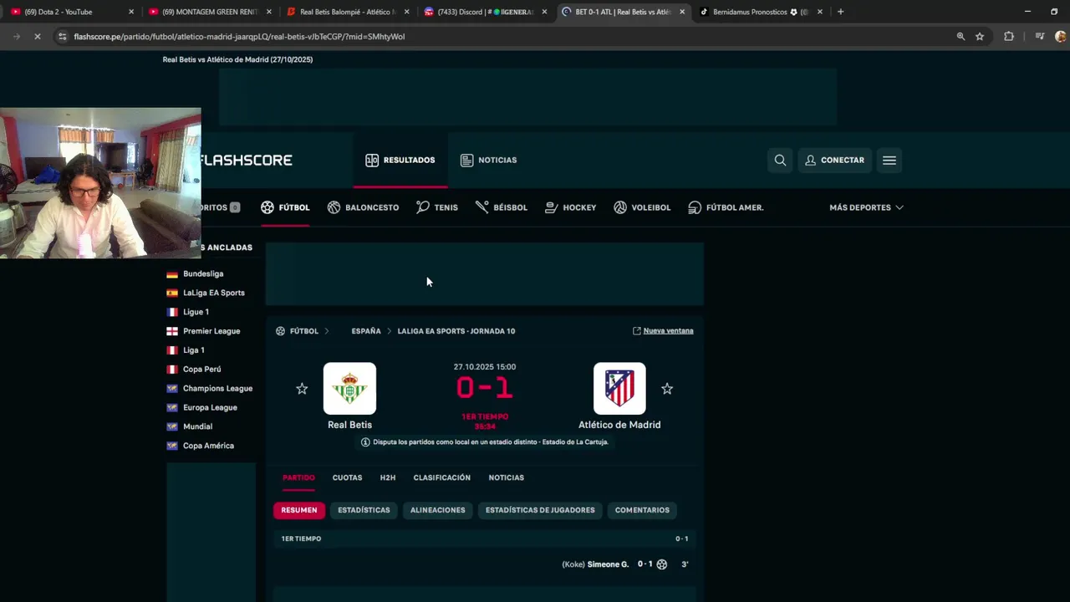Switch to Real Betis Balompié browser tab
The width and height of the screenshot is (1070, 602).
click(x=347, y=12)
